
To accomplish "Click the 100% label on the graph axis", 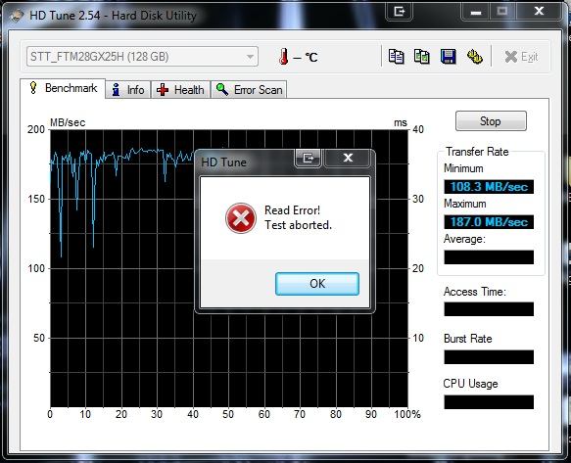I will pos(407,414).
